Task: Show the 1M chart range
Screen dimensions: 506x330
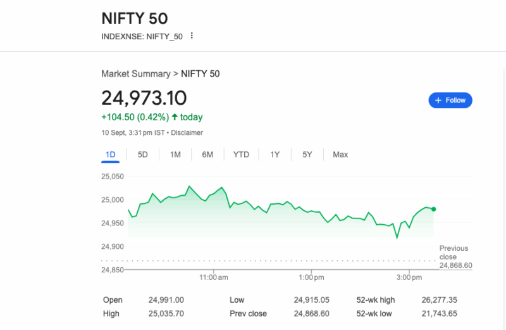Action: 175,155
